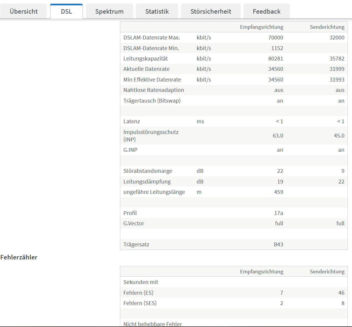Click the Störabstandsmarge label
352x327 pixels.
coord(148,171)
